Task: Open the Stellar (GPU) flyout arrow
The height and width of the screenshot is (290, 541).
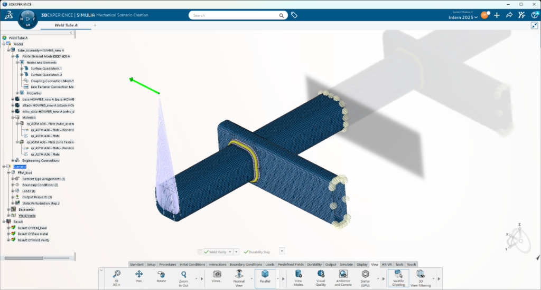Action: coord(378,278)
